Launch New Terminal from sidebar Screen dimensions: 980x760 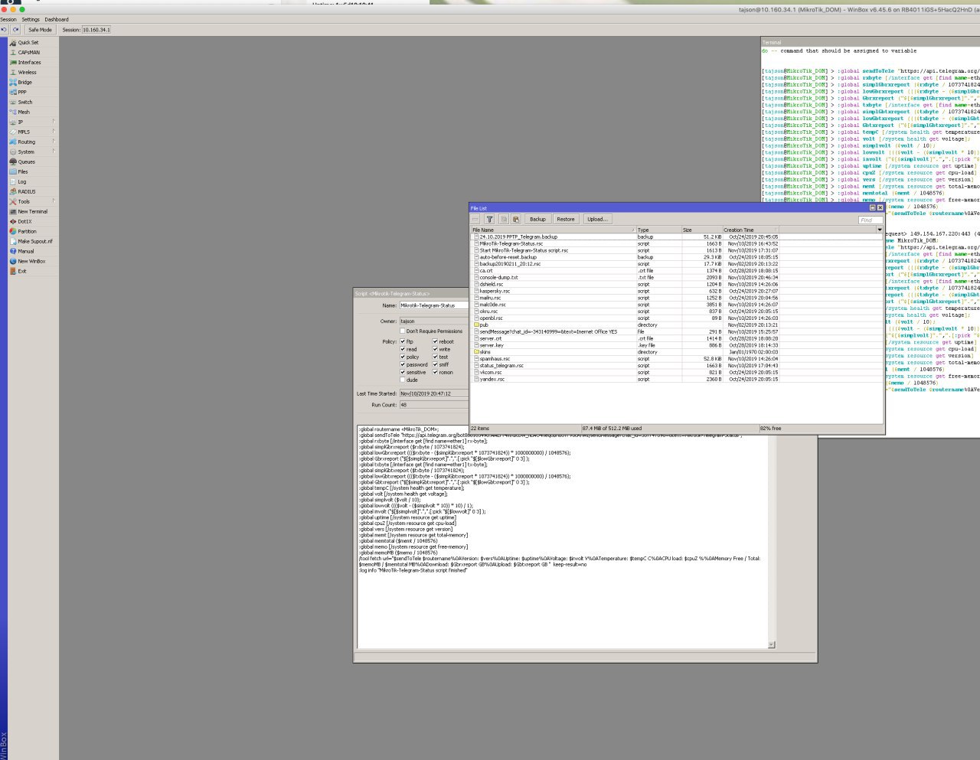(x=33, y=212)
